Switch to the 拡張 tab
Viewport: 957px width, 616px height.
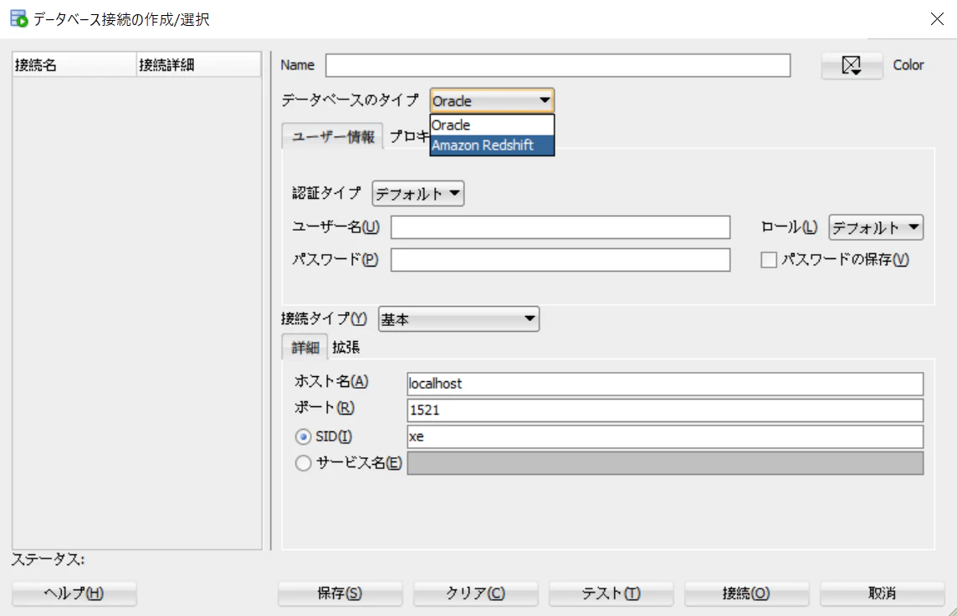(x=346, y=348)
